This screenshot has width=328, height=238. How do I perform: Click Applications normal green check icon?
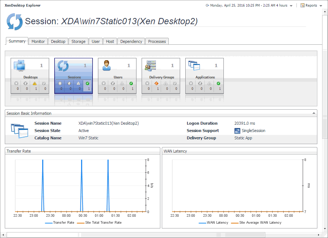219,84
